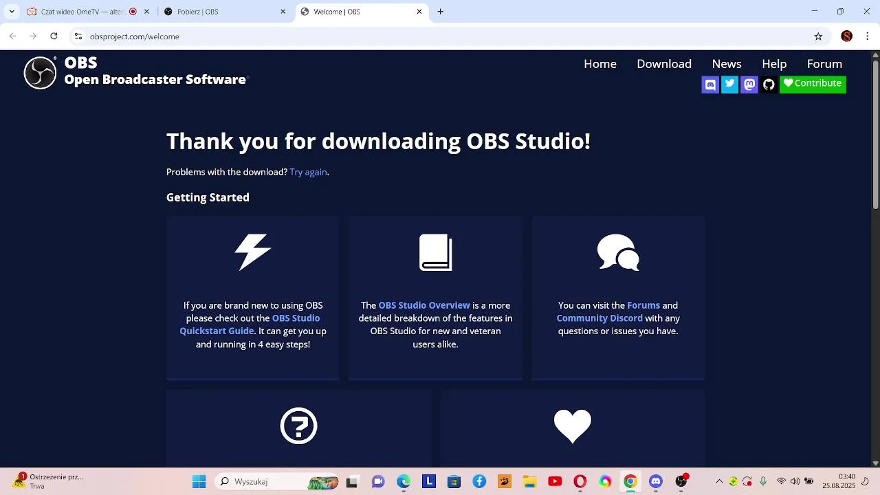Open the Mastodon social icon link
Image resolution: width=880 pixels, height=495 pixels.
coord(749,85)
